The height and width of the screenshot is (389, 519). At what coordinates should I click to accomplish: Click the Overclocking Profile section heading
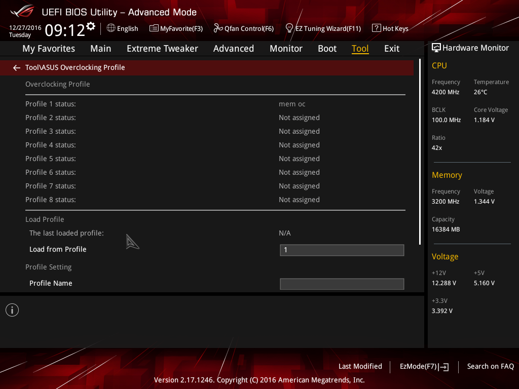pos(58,84)
